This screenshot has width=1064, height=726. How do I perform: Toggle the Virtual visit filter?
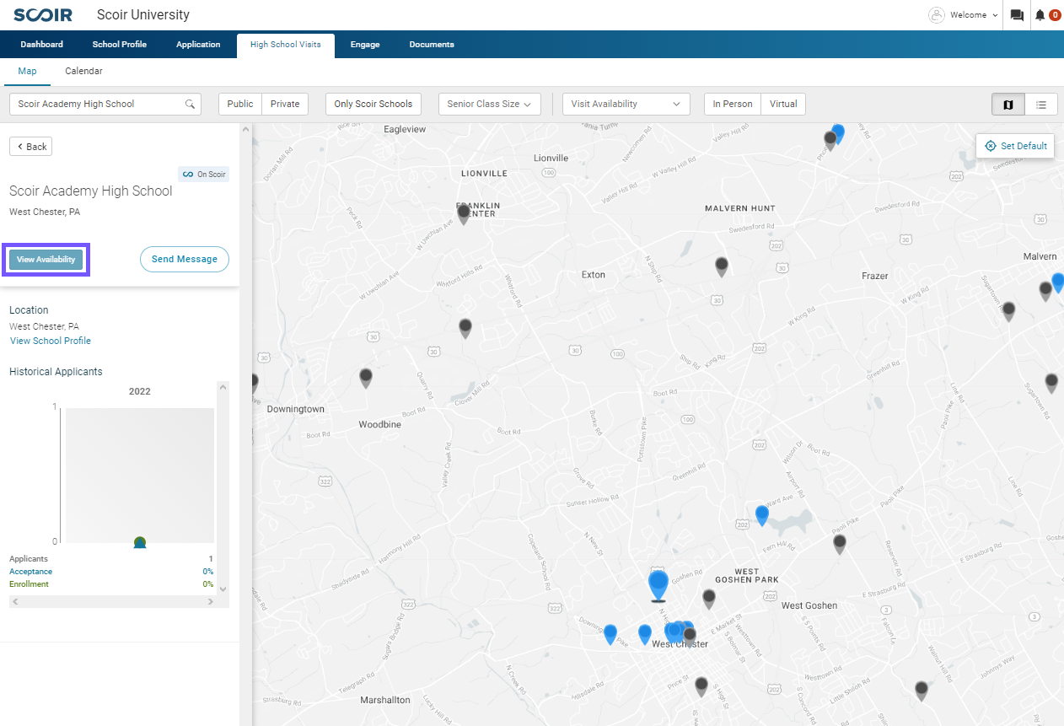coord(783,105)
